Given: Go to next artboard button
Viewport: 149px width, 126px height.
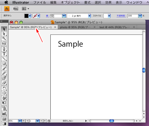Looking at the screenshot, I should (41, 121).
